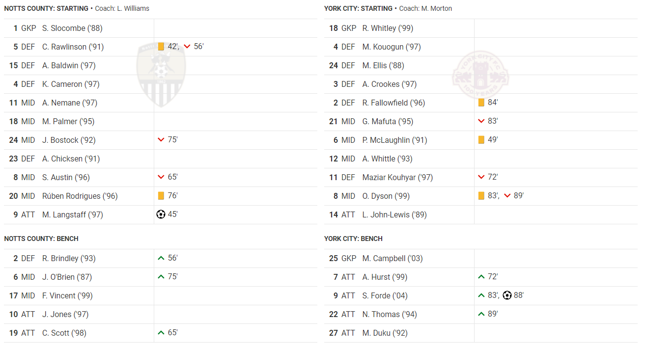Click G. Mafuta's red substitution-off arrow

[x=481, y=121]
